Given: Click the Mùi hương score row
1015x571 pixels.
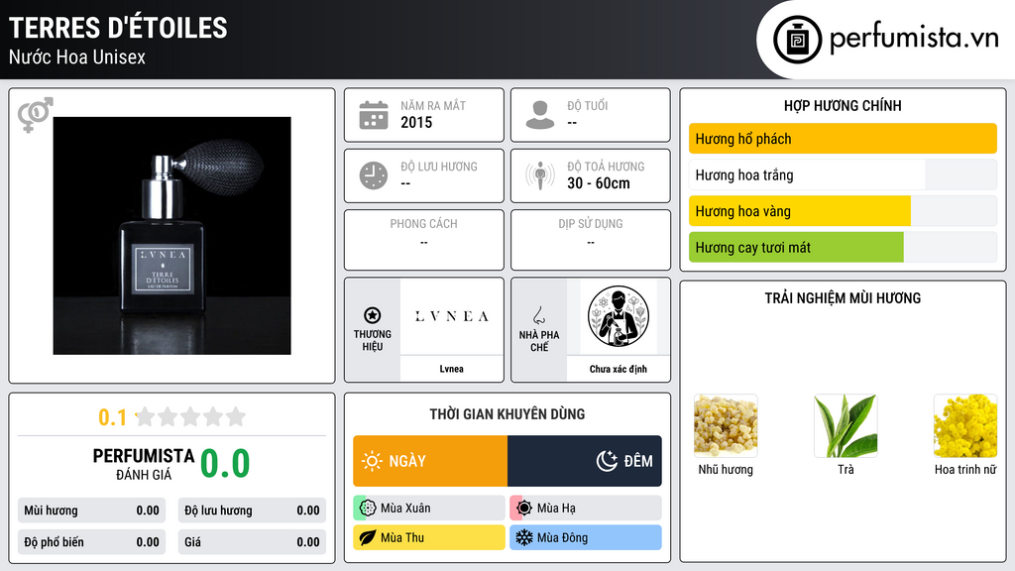Looking at the screenshot, I should [x=91, y=511].
